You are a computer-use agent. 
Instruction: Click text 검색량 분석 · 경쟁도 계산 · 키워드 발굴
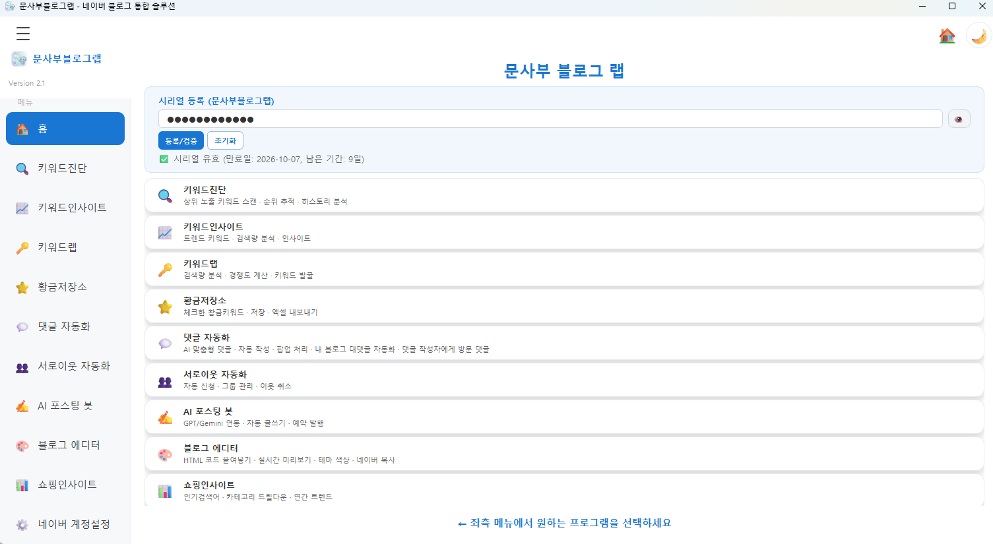point(248,276)
